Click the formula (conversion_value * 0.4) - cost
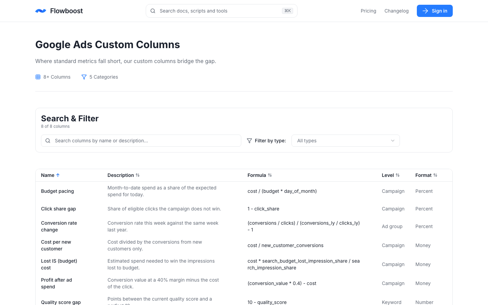The height and width of the screenshot is (305, 488). coord(282,283)
